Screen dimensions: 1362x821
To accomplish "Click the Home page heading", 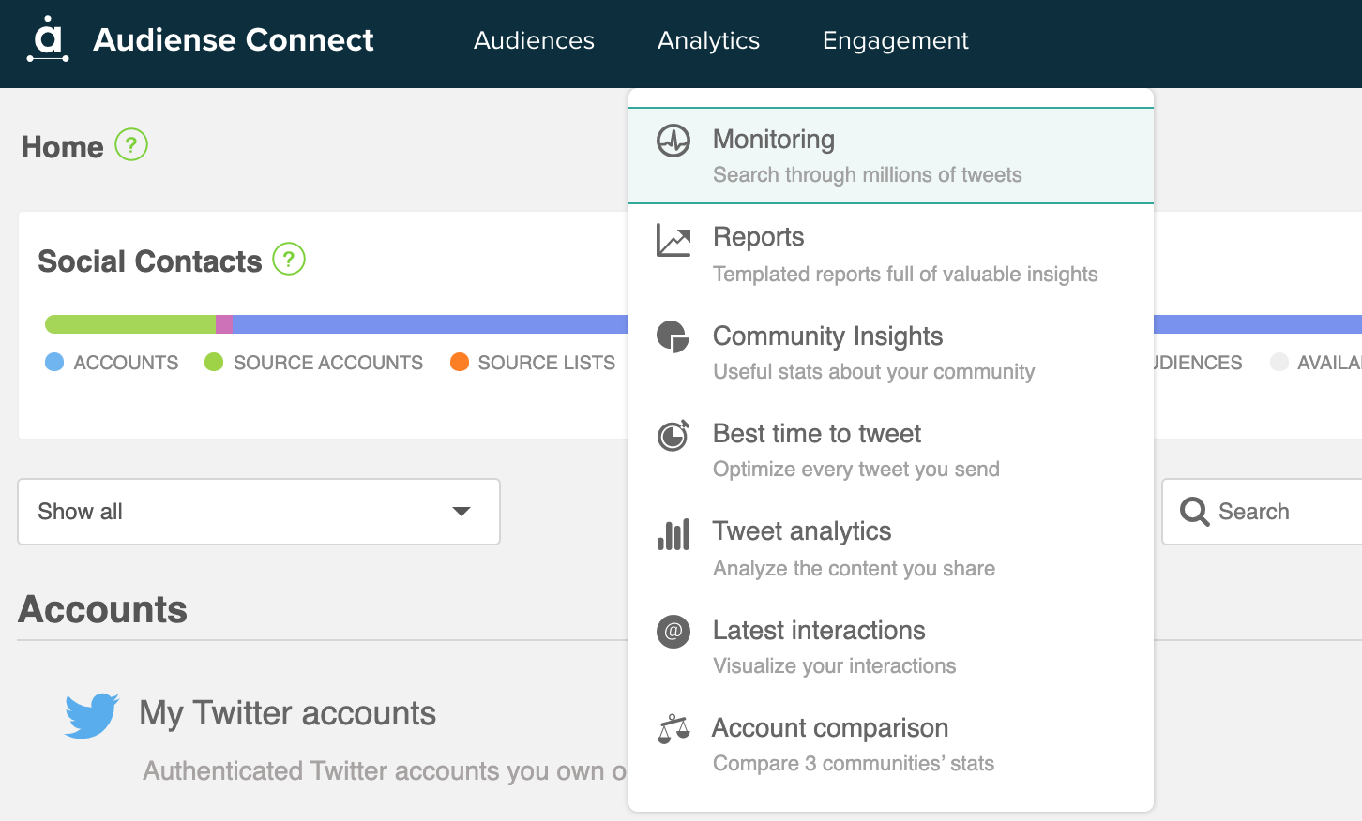I will [62, 147].
